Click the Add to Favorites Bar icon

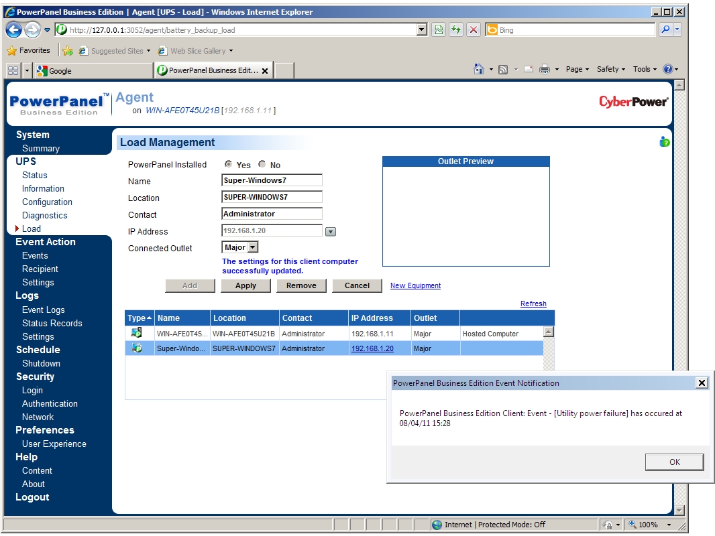[x=68, y=50]
